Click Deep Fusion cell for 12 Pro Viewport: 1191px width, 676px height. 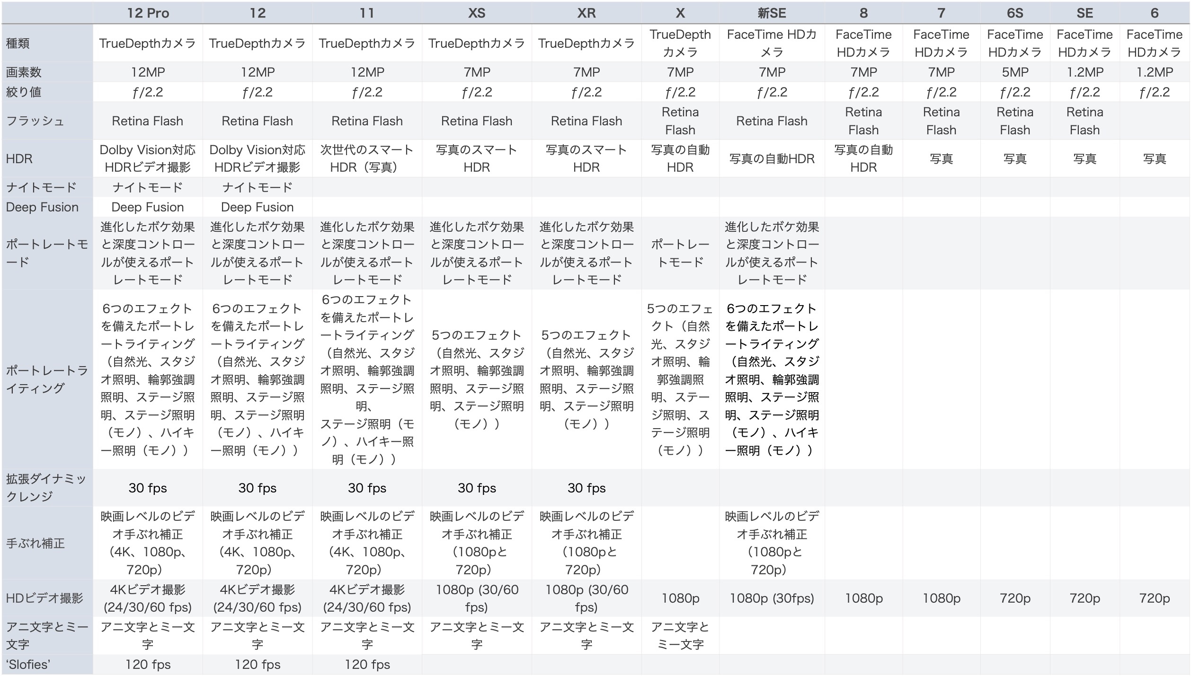click(x=148, y=207)
